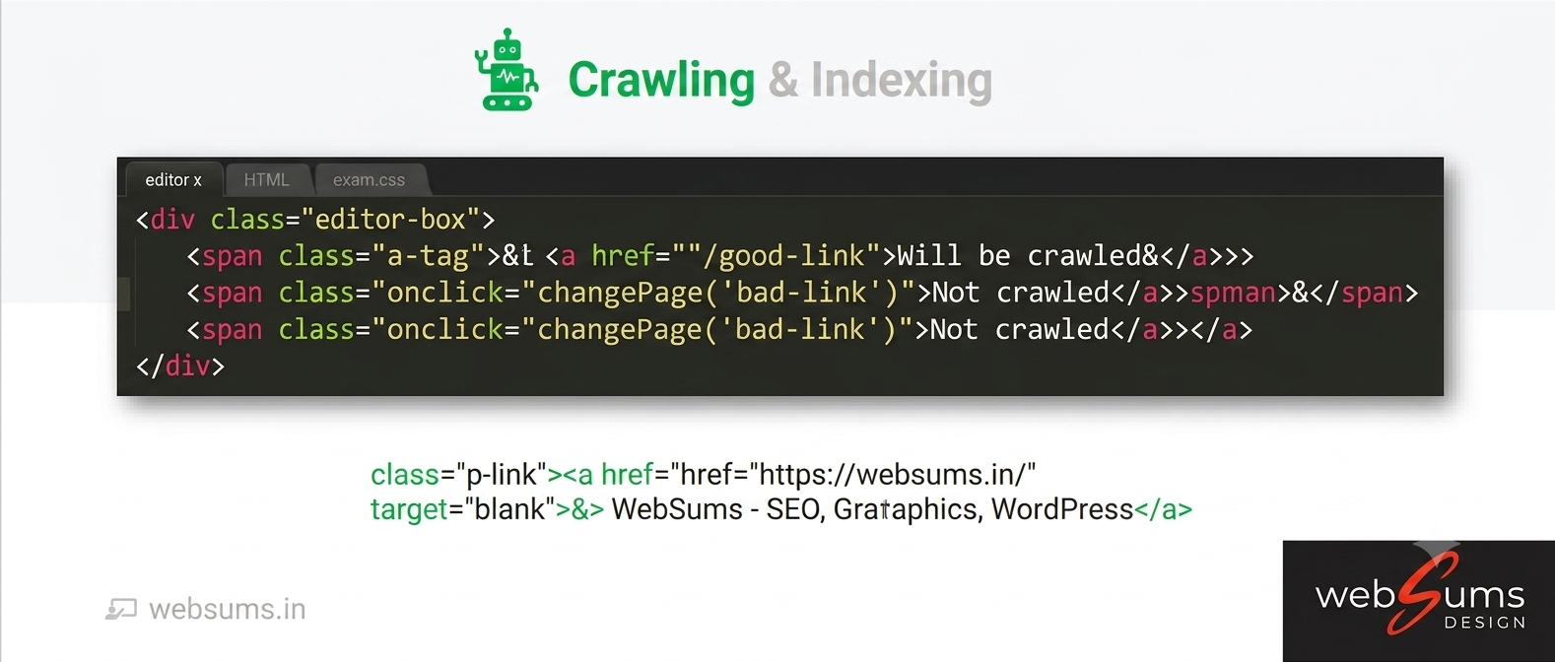Viewport: 1555px width, 662px height.
Task: Click the opening div class="editor-box" line
Action: 315,219
